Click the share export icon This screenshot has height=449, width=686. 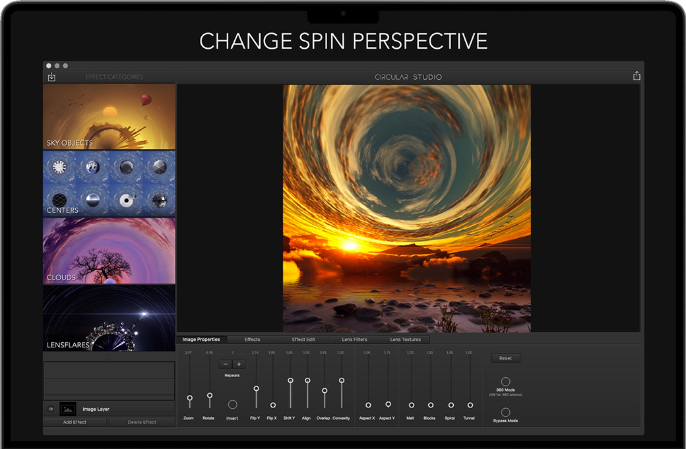637,76
